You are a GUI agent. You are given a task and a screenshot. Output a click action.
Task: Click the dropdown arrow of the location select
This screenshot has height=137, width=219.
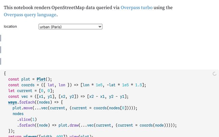(100, 27)
